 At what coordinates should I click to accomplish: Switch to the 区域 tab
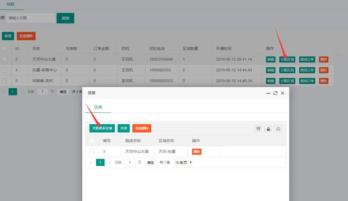[x=98, y=107]
